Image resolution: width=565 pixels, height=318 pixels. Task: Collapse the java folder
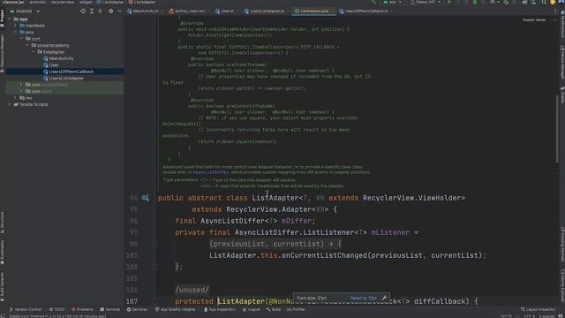16,32
